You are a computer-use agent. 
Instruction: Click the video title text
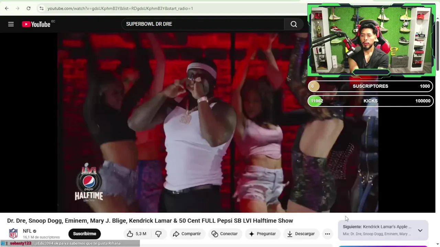[x=150, y=221]
